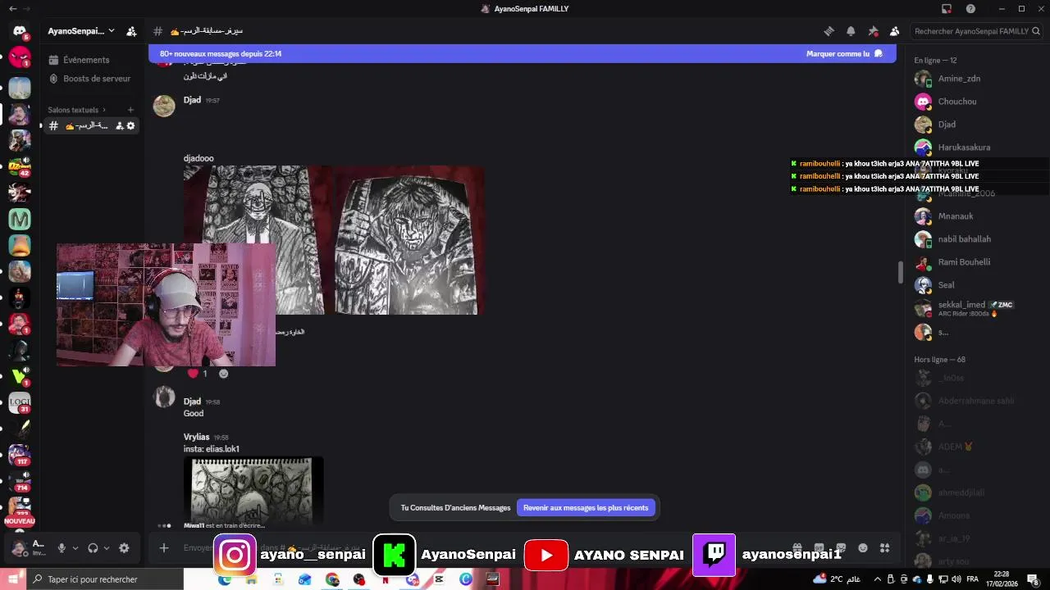Viewport: 1050px width, 590px height.
Task: Open Windows Start button
Action: pyautogui.click(x=12, y=579)
